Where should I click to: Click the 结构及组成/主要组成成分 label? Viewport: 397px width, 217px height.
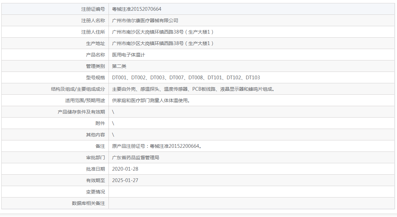(x=78, y=89)
